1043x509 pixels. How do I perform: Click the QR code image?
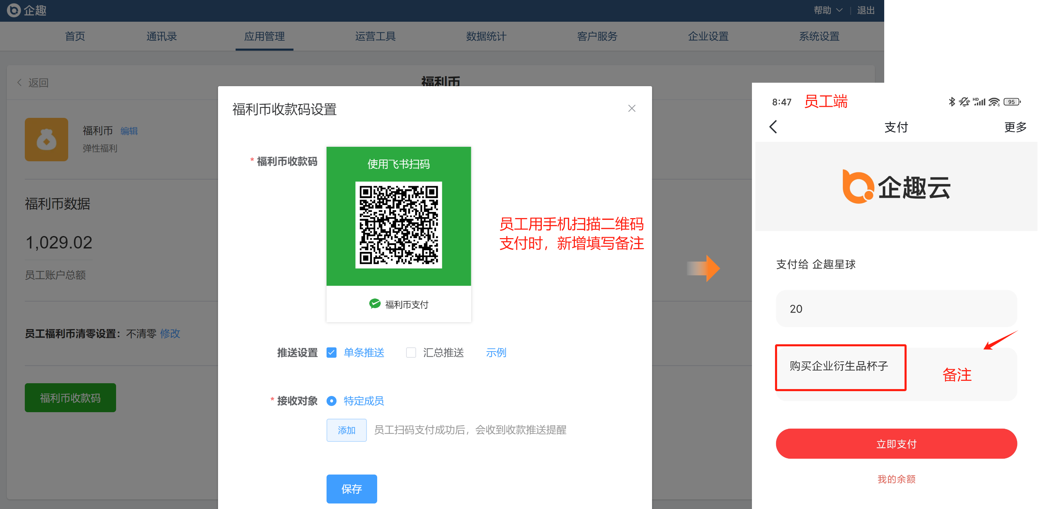(399, 225)
